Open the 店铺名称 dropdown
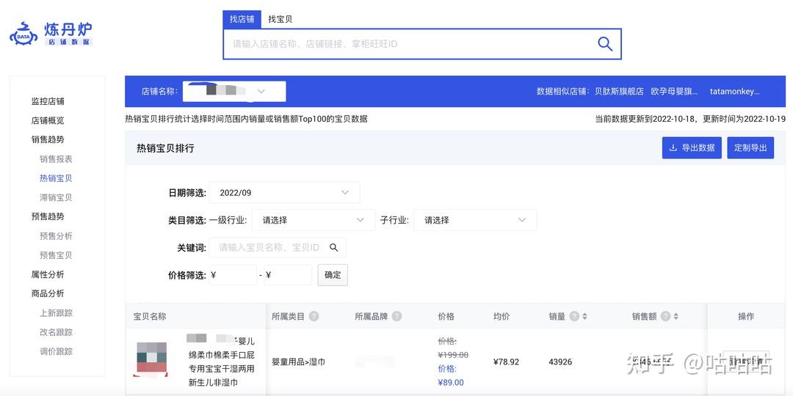793x396 pixels. pos(234,92)
